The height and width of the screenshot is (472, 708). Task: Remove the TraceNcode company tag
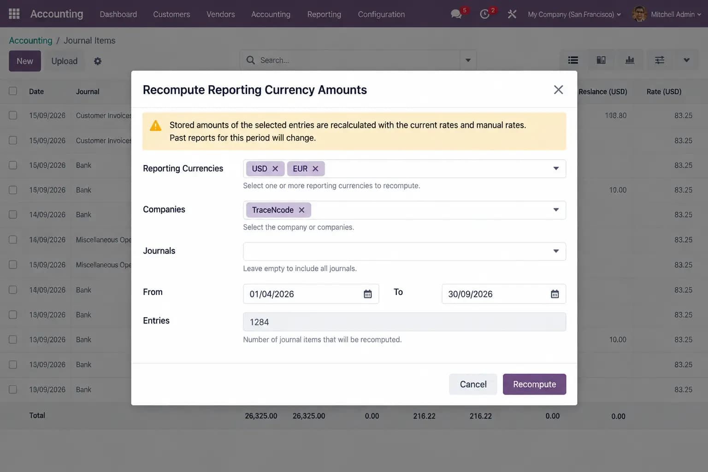click(301, 210)
